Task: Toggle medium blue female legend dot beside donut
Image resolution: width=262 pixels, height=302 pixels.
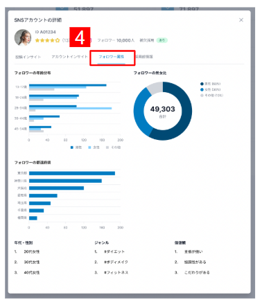Action: point(202,89)
